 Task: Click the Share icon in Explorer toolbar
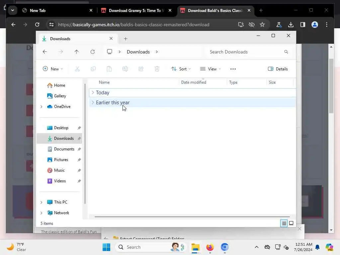coord(141,69)
